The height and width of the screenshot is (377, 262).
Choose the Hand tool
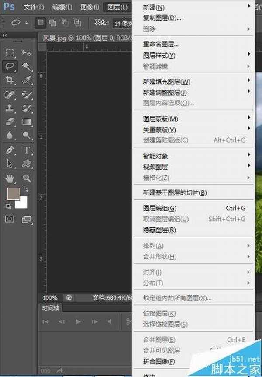pyautogui.click(x=10, y=178)
